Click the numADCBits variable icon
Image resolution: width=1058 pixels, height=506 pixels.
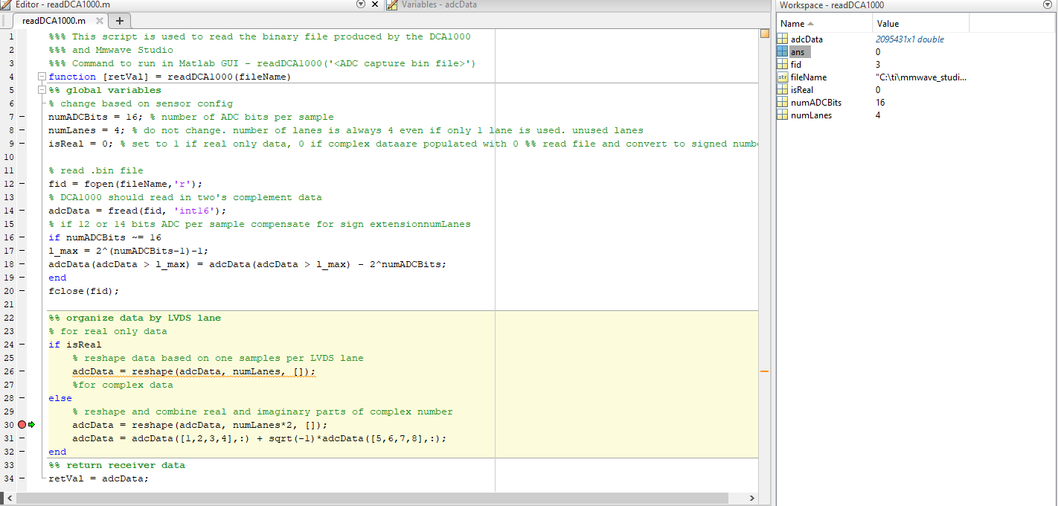pyautogui.click(x=782, y=103)
